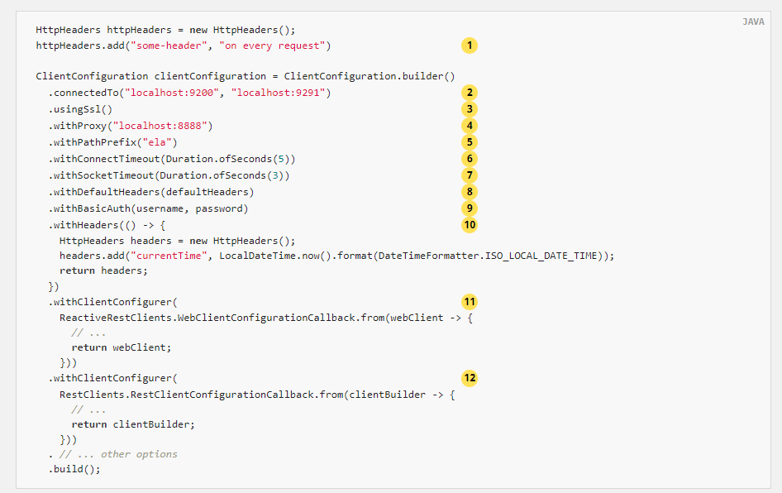Click callout badge 9 beside withBasicAuth
The image size is (782, 493).
pos(470,208)
